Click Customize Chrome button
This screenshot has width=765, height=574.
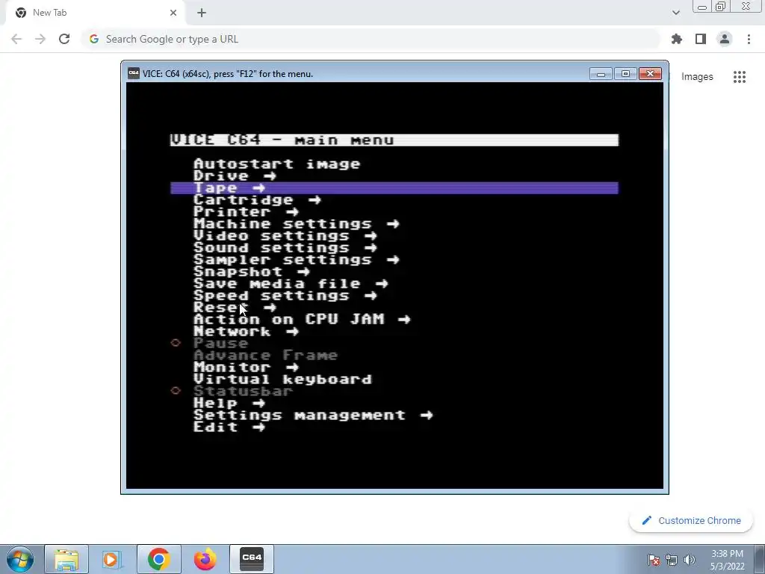691,520
